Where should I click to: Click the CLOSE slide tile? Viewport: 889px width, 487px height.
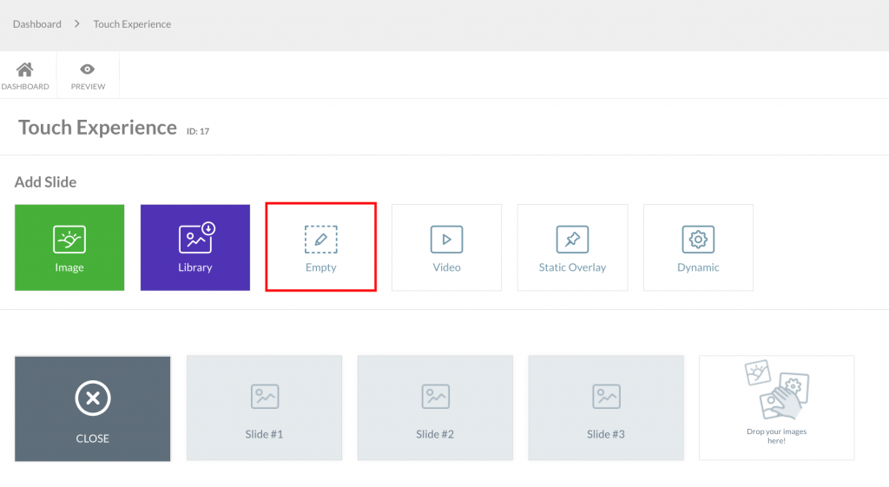click(x=92, y=409)
